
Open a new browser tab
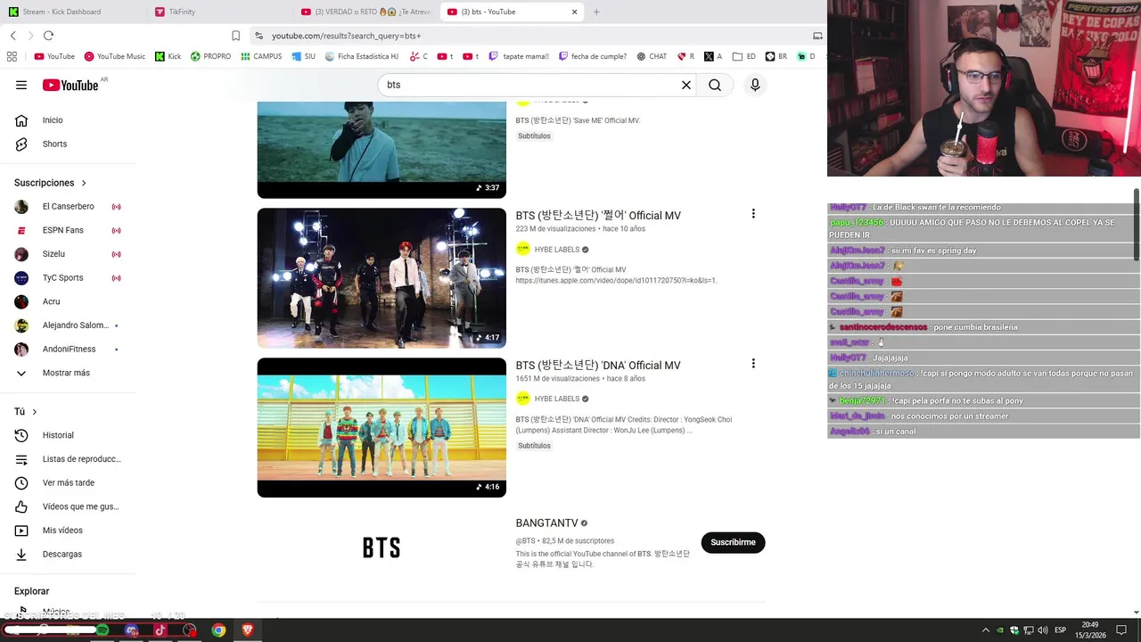pos(596,12)
